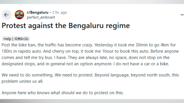The image size is (184, 103).
Task: Click the word 'Bengaluru' in the post title
Action: point(86,26)
